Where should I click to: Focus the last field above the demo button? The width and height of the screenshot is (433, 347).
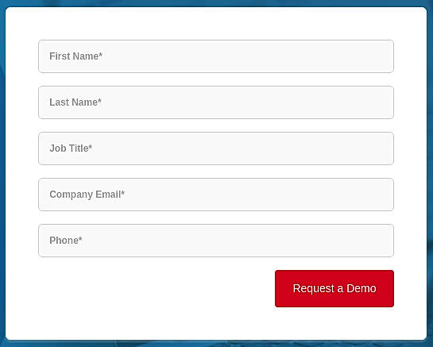[x=216, y=241]
